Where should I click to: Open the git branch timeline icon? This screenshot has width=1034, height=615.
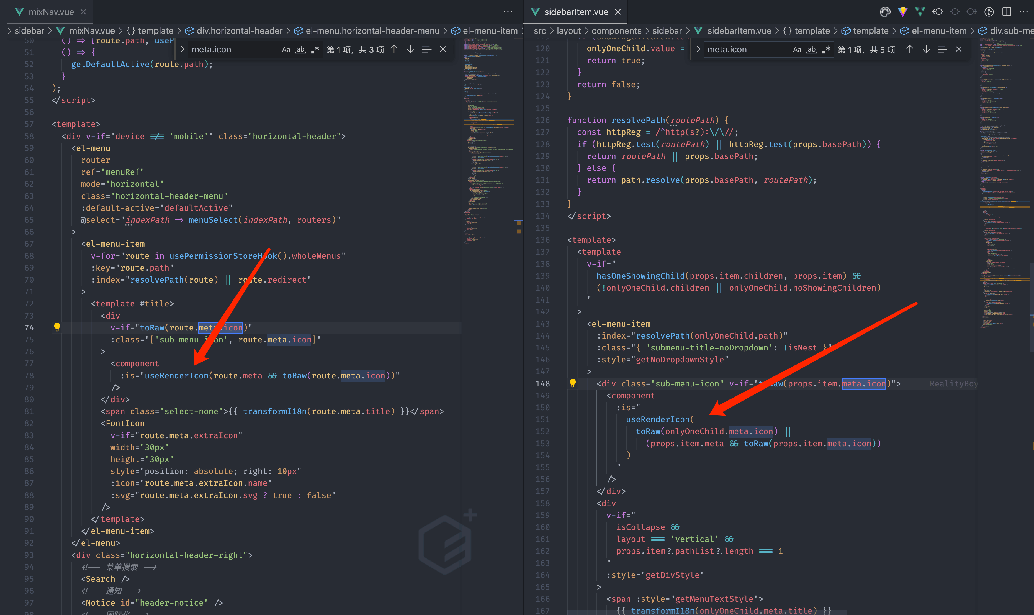coord(989,12)
